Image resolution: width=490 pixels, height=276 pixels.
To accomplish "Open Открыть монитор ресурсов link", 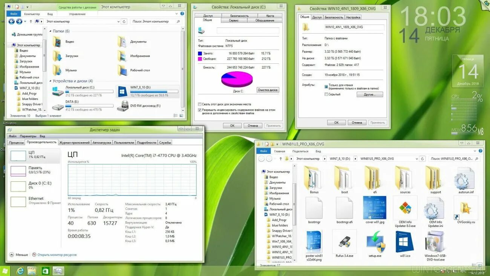I will 57,255.
